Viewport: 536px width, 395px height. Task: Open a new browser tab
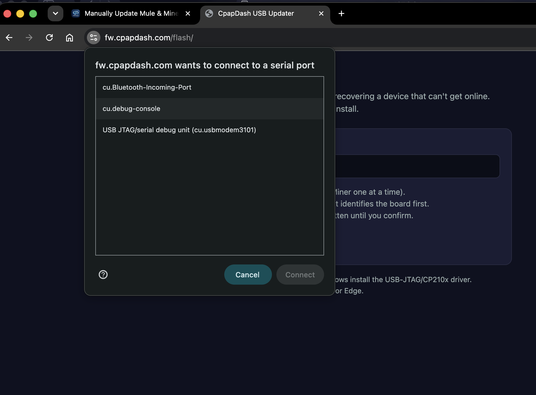[341, 13]
